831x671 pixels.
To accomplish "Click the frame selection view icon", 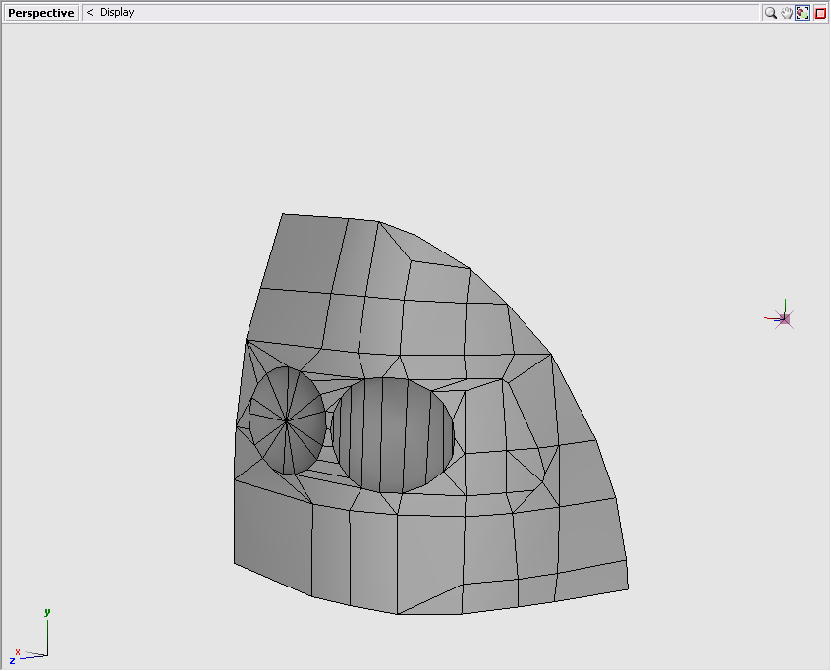I will coord(803,13).
